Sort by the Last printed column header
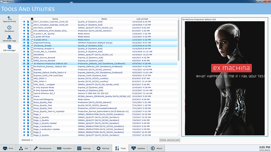This screenshot has width=271, height=152. pyautogui.click(x=142, y=19)
